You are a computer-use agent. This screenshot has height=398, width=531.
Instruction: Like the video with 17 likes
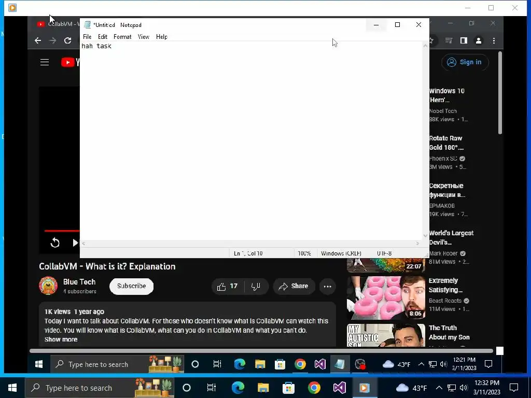coord(227,286)
